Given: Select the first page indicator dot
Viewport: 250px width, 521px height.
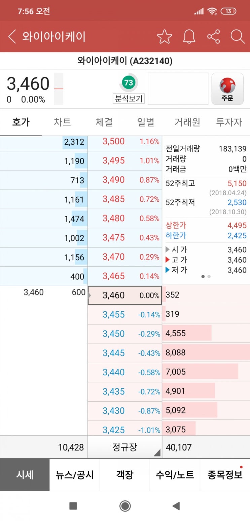Looking at the screenshot, I should point(203,276).
